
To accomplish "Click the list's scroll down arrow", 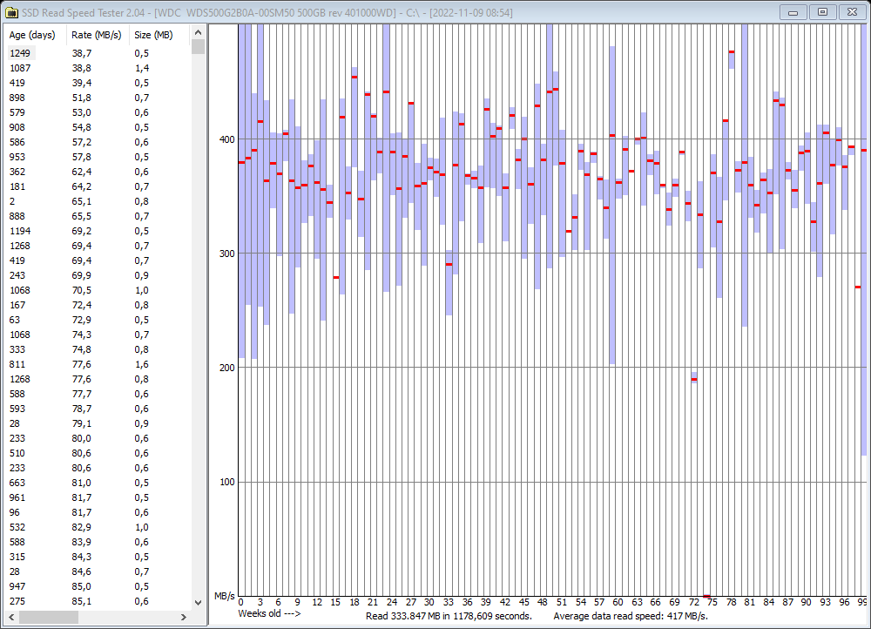I will (198, 602).
